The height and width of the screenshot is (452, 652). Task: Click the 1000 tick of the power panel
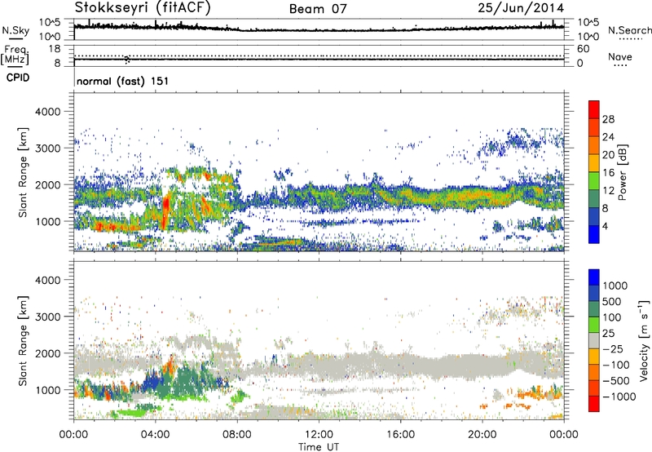[x=47, y=221]
